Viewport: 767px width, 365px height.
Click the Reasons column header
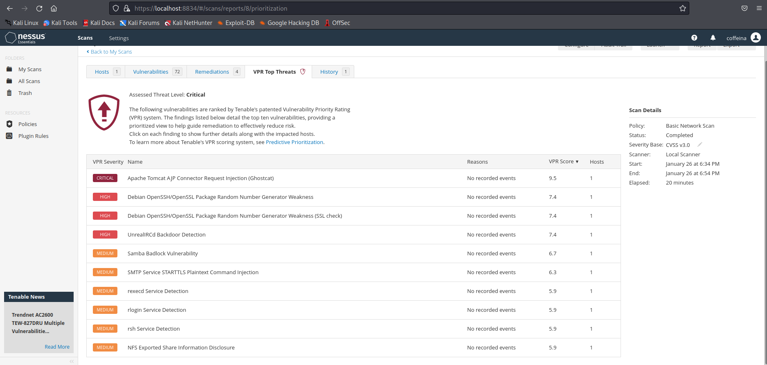[477, 162]
